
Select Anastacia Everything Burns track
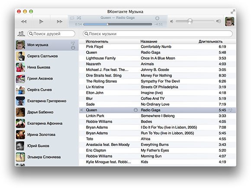click(158, 145)
